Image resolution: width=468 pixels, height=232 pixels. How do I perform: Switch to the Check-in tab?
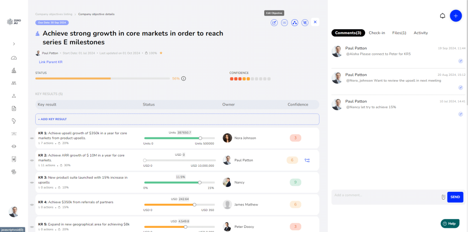[377, 33]
